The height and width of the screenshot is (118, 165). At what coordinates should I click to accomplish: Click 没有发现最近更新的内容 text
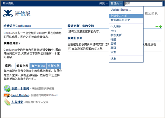point(84,31)
